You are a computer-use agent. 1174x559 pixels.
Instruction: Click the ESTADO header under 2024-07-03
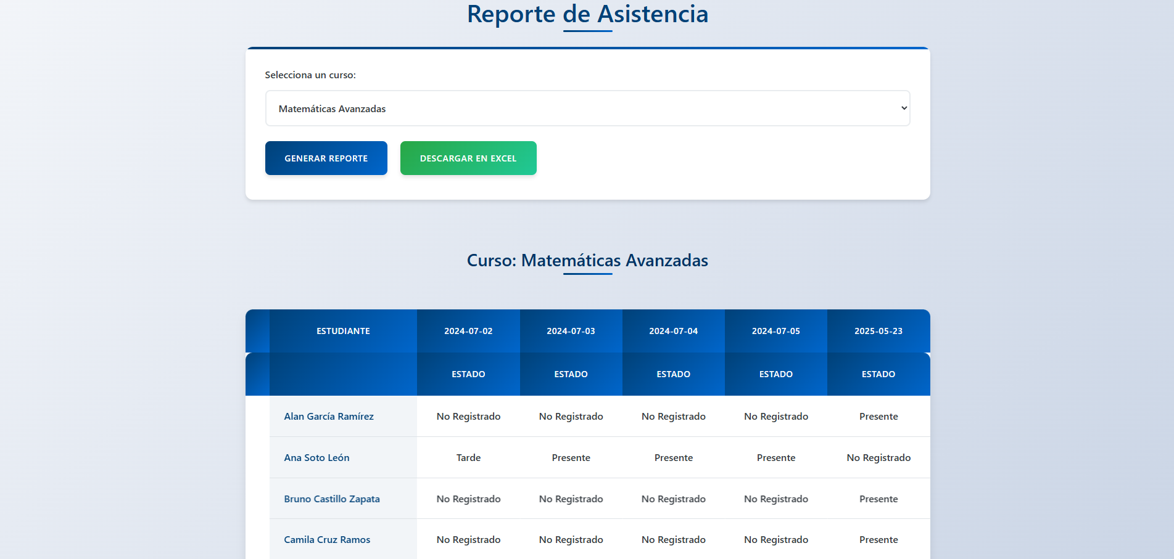tap(571, 374)
